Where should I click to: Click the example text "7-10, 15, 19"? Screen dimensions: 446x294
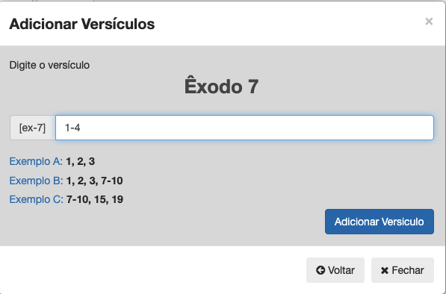point(95,199)
